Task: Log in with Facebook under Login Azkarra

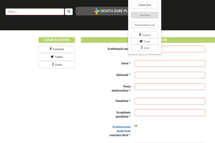Action: point(57,49)
